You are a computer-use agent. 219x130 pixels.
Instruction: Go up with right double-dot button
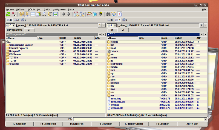click(x=205, y=25)
